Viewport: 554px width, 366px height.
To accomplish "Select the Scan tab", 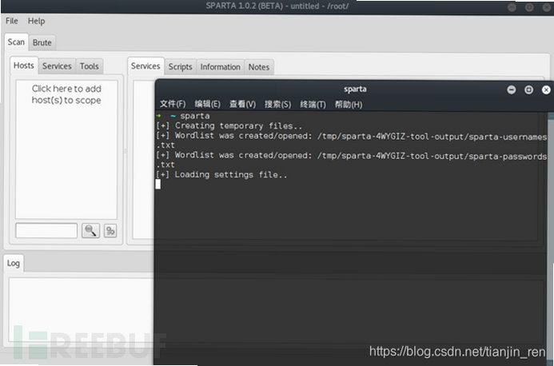I will click(16, 42).
